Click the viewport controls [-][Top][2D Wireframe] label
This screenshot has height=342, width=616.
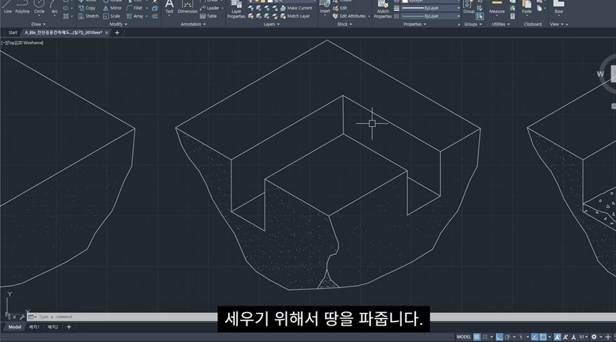(x=23, y=43)
